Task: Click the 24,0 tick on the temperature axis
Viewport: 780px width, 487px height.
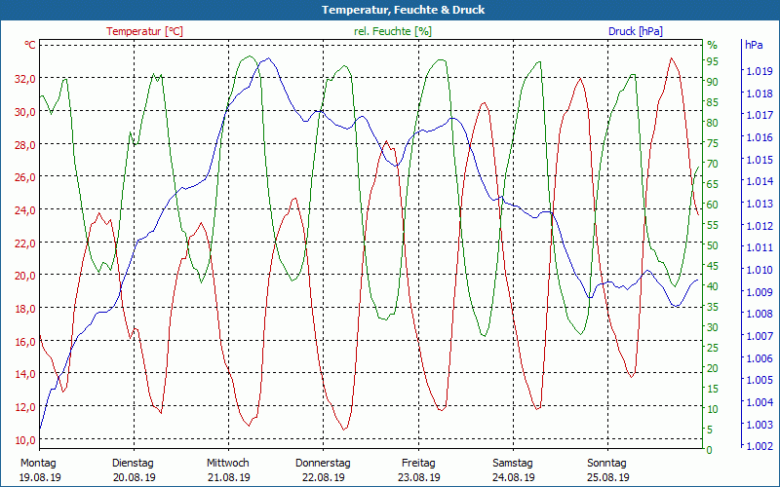Action: pyautogui.click(x=25, y=210)
